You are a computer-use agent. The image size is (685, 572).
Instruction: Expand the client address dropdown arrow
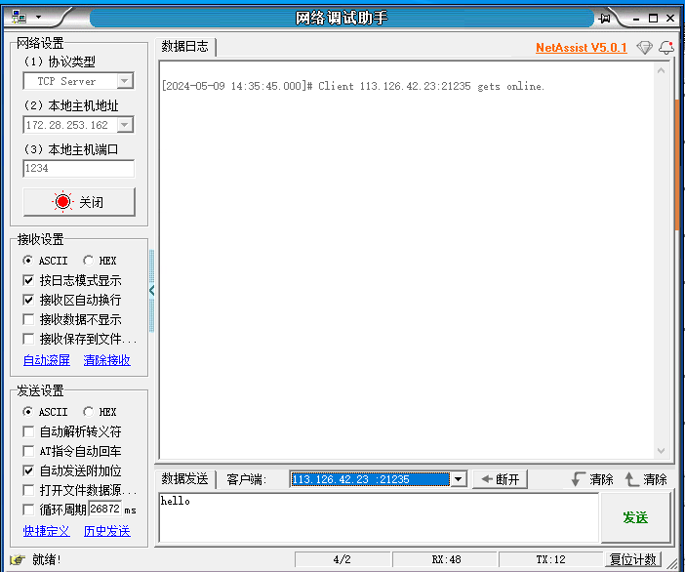(x=458, y=479)
